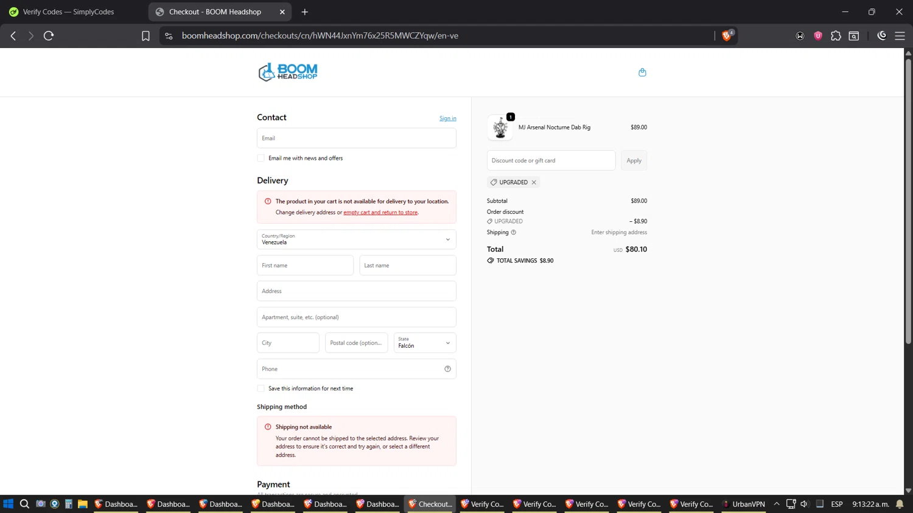The width and height of the screenshot is (913, 513).
Task: Open the Brave Shields icon
Action: pyautogui.click(x=727, y=36)
